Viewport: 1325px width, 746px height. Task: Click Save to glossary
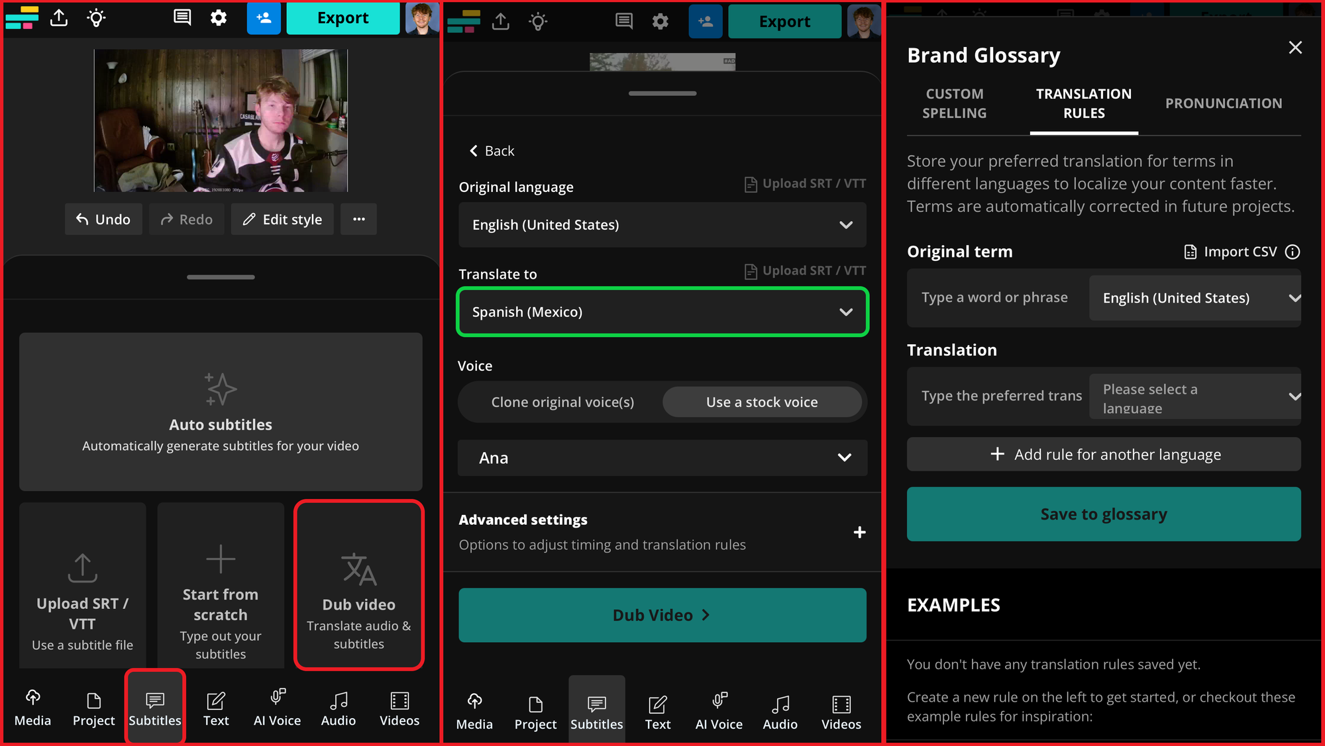coord(1103,514)
